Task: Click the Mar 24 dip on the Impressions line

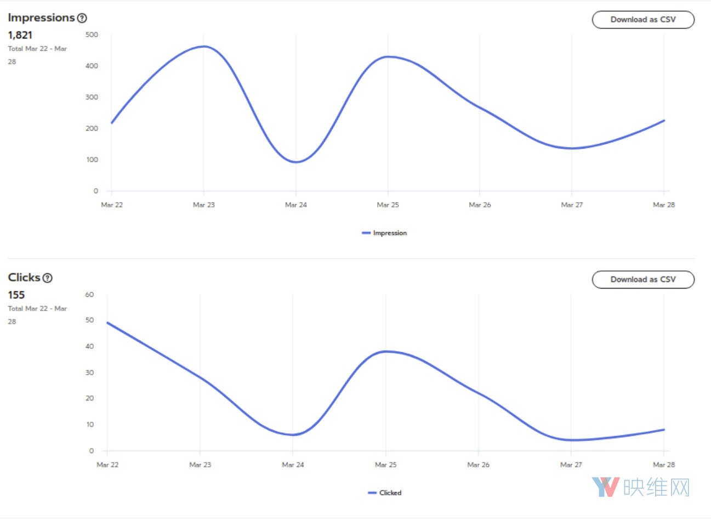Action: tap(296, 162)
